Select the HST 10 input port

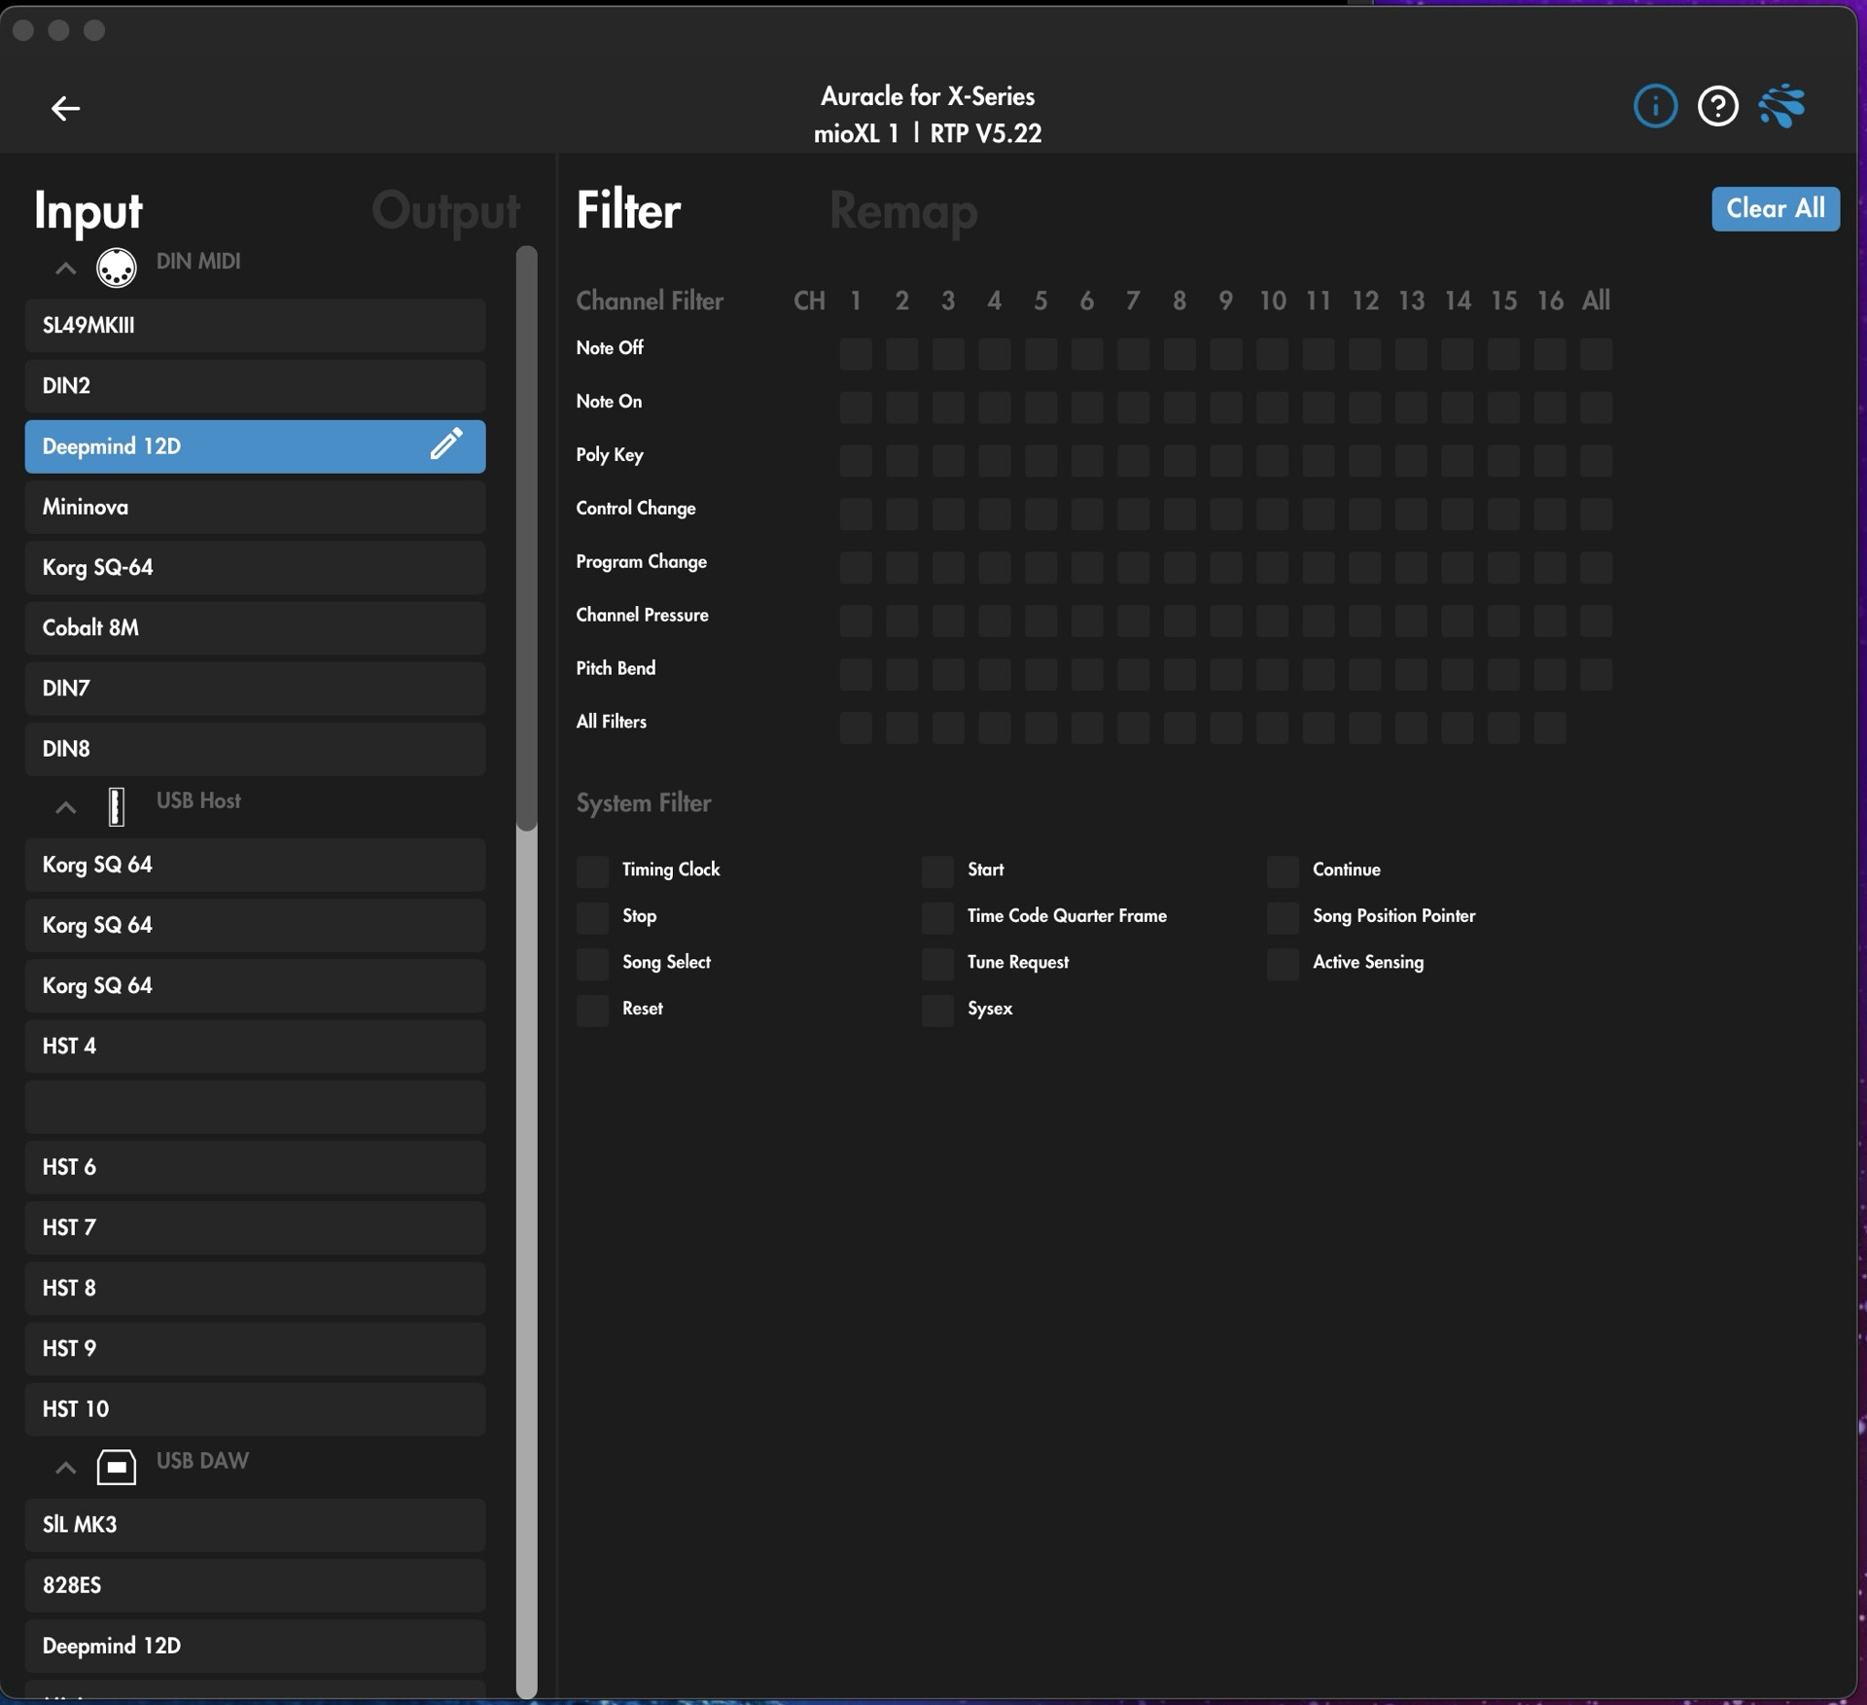[255, 1409]
